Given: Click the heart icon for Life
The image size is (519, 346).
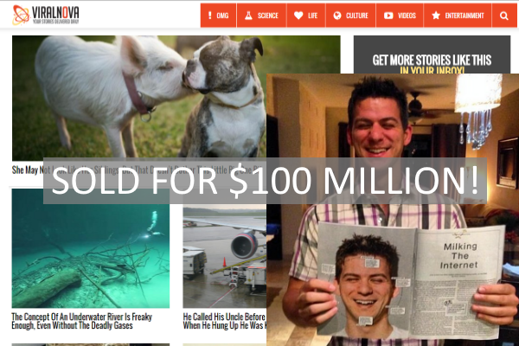Looking at the screenshot, I should pyautogui.click(x=298, y=16).
